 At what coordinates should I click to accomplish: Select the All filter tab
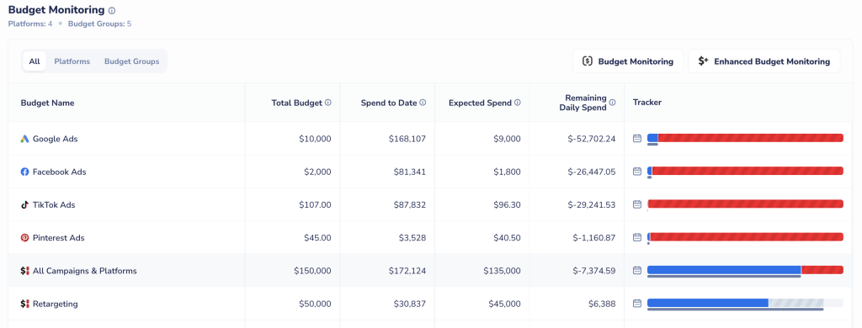coord(35,61)
